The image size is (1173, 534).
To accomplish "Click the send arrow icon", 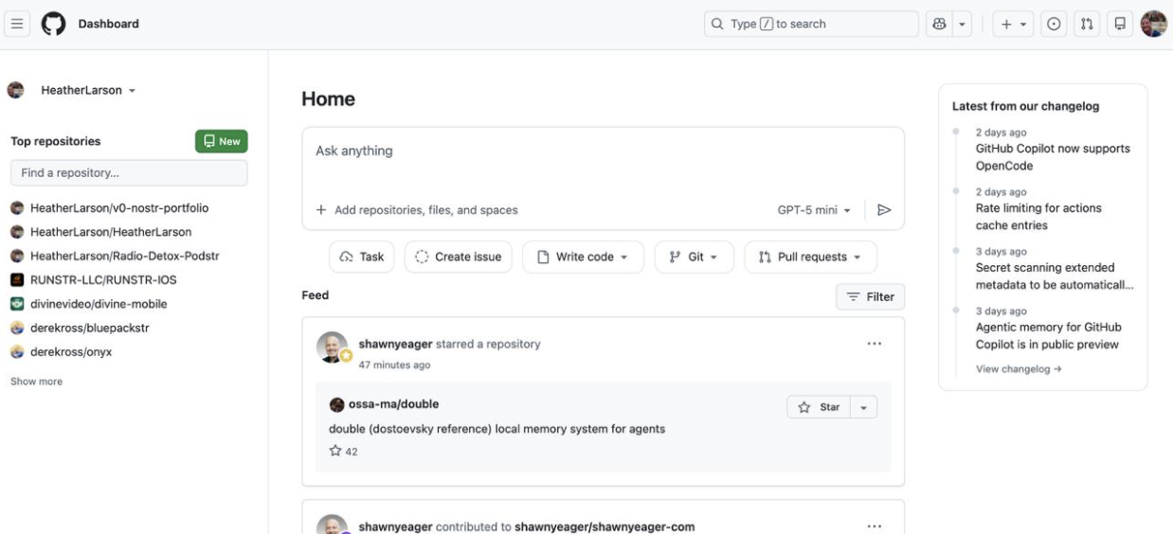I will 884,210.
